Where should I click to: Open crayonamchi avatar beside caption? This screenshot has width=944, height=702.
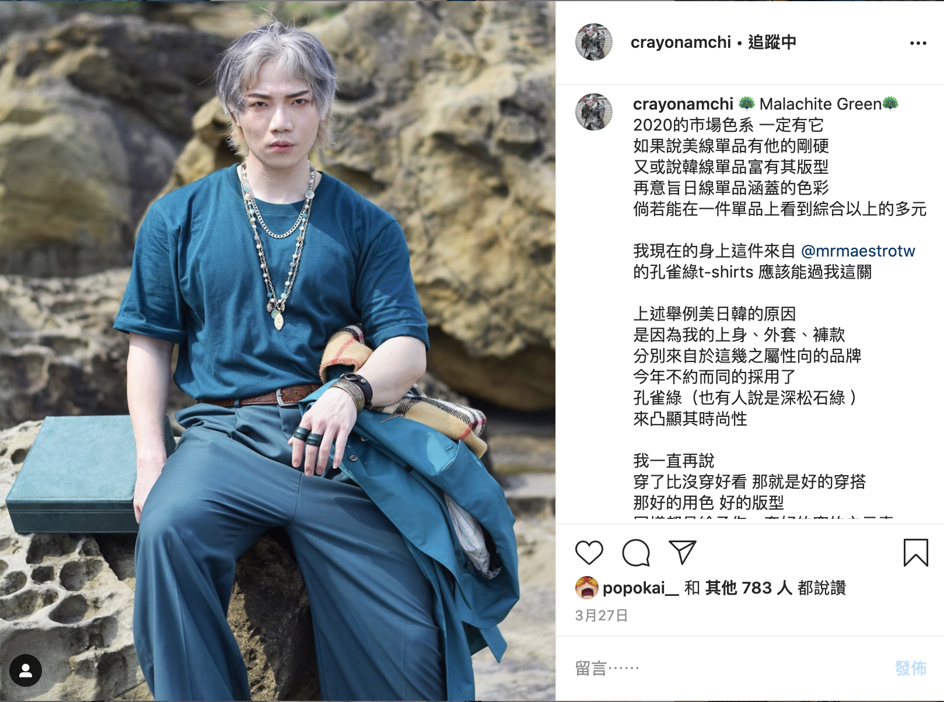point(594,111)
